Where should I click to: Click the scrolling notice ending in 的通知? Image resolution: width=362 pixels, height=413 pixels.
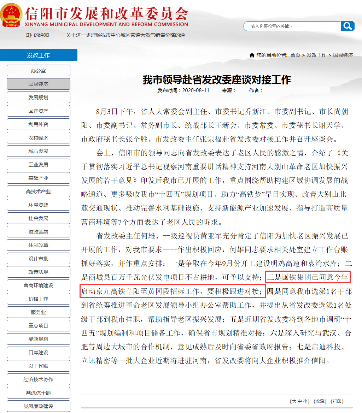coord(37,35)
